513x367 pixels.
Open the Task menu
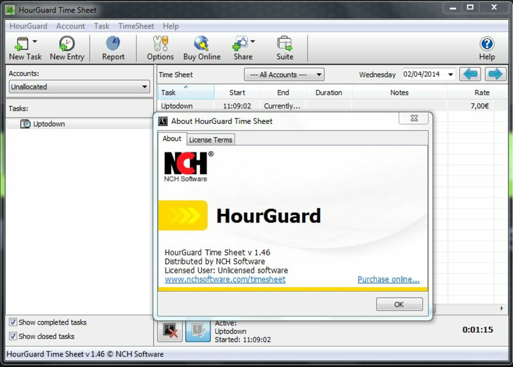coord(101,26)
